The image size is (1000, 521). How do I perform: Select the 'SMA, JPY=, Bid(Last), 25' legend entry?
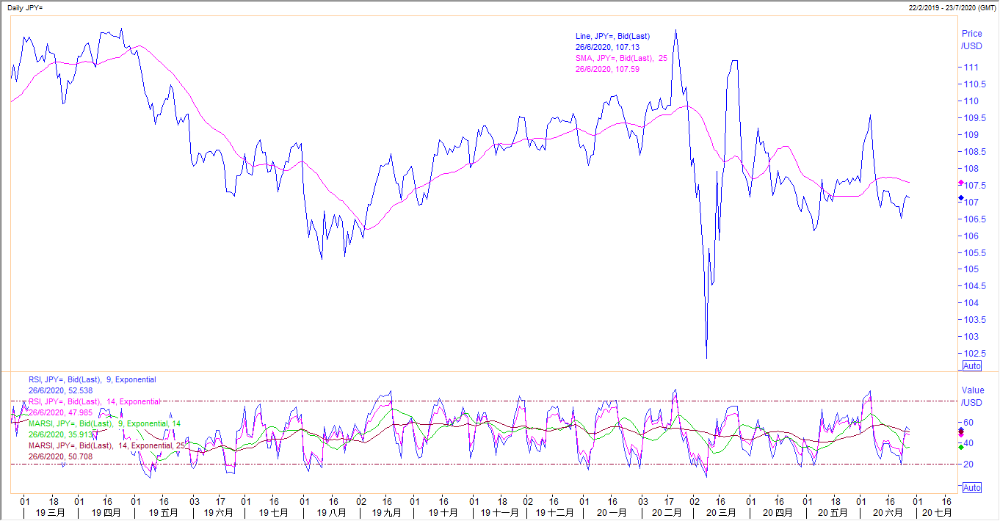(x=621, y=58)
